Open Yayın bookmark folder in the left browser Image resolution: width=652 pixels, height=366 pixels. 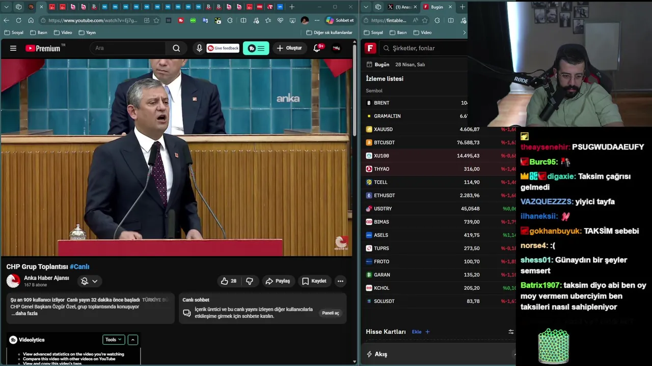[x=87, y=33]
